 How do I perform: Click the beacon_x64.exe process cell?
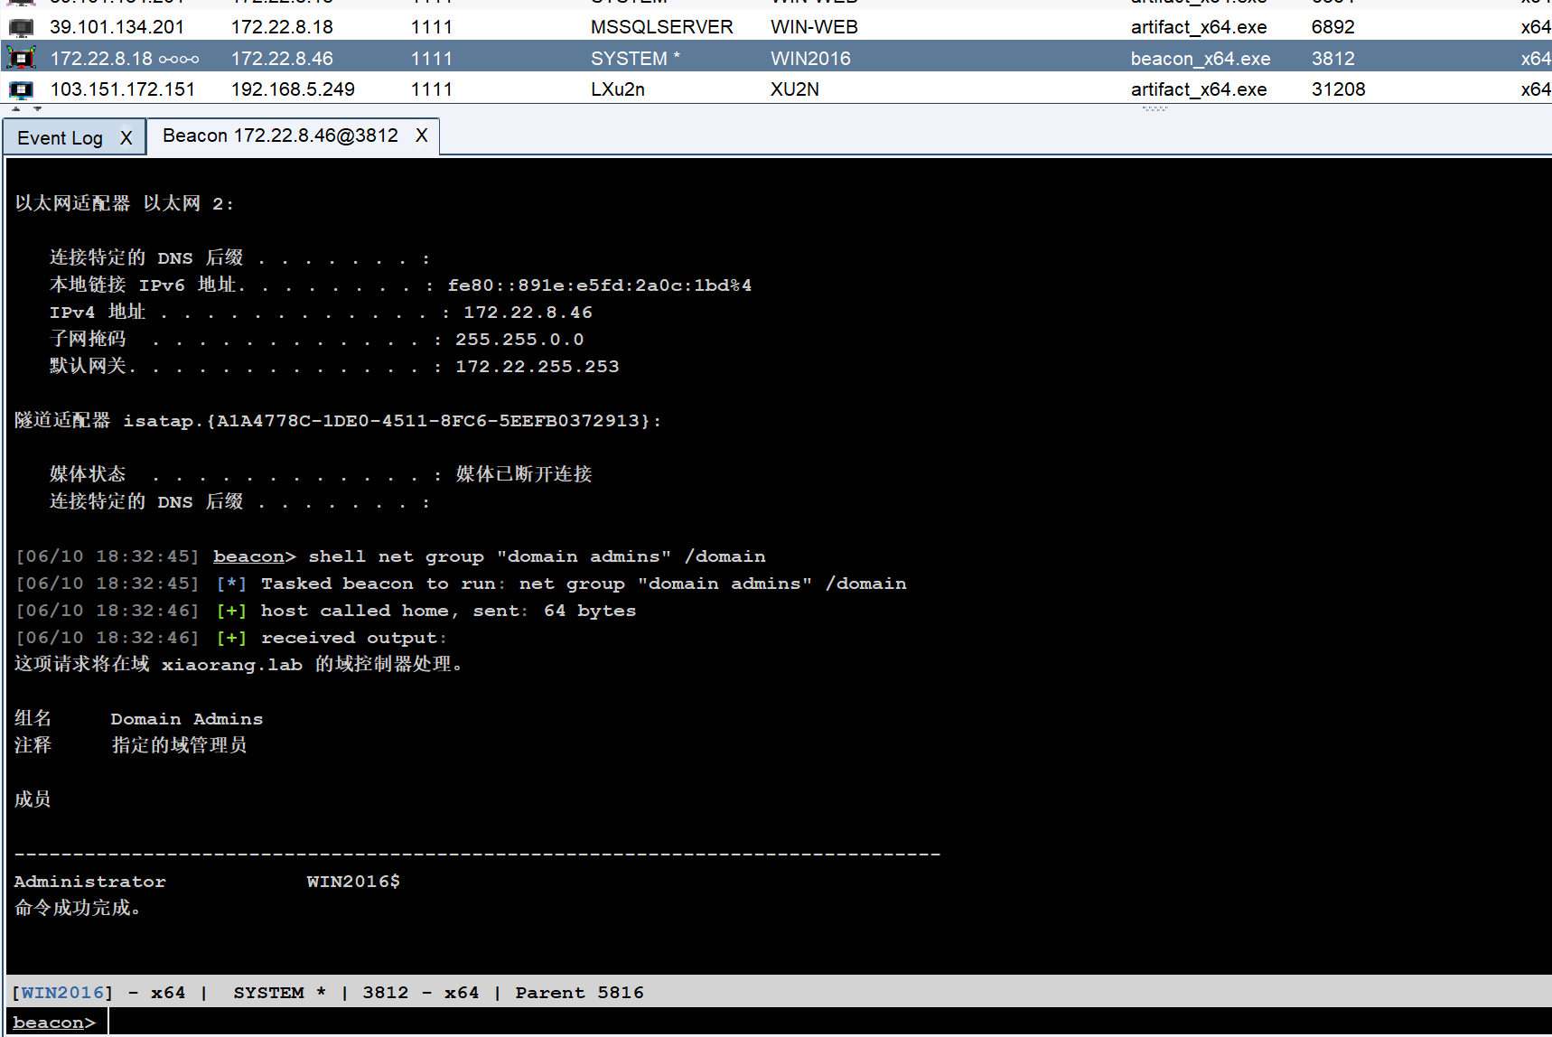click(1200, 59)
